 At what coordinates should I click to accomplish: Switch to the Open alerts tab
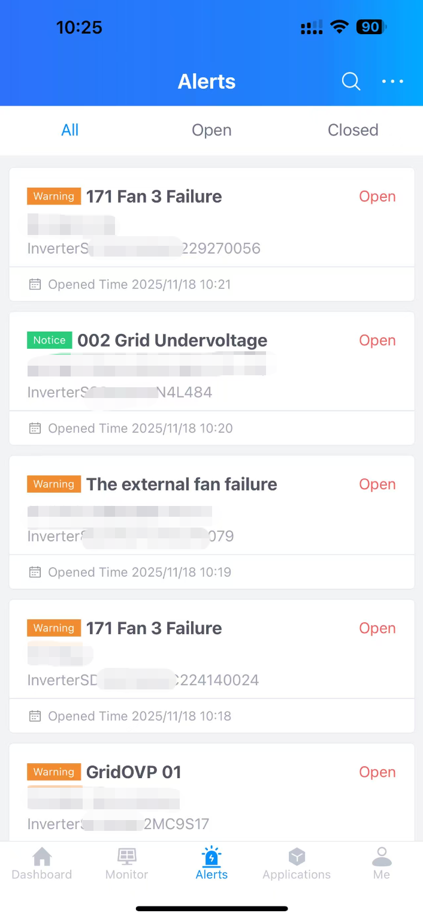coord(211,130)
